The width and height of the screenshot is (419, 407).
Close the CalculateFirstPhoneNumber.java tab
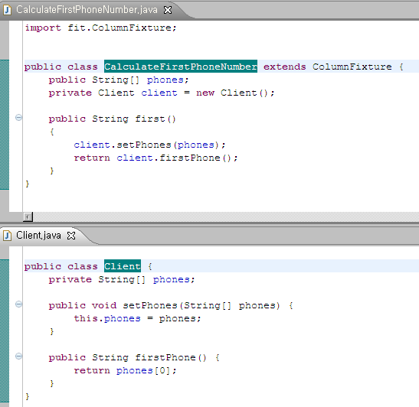pos(168,10)
